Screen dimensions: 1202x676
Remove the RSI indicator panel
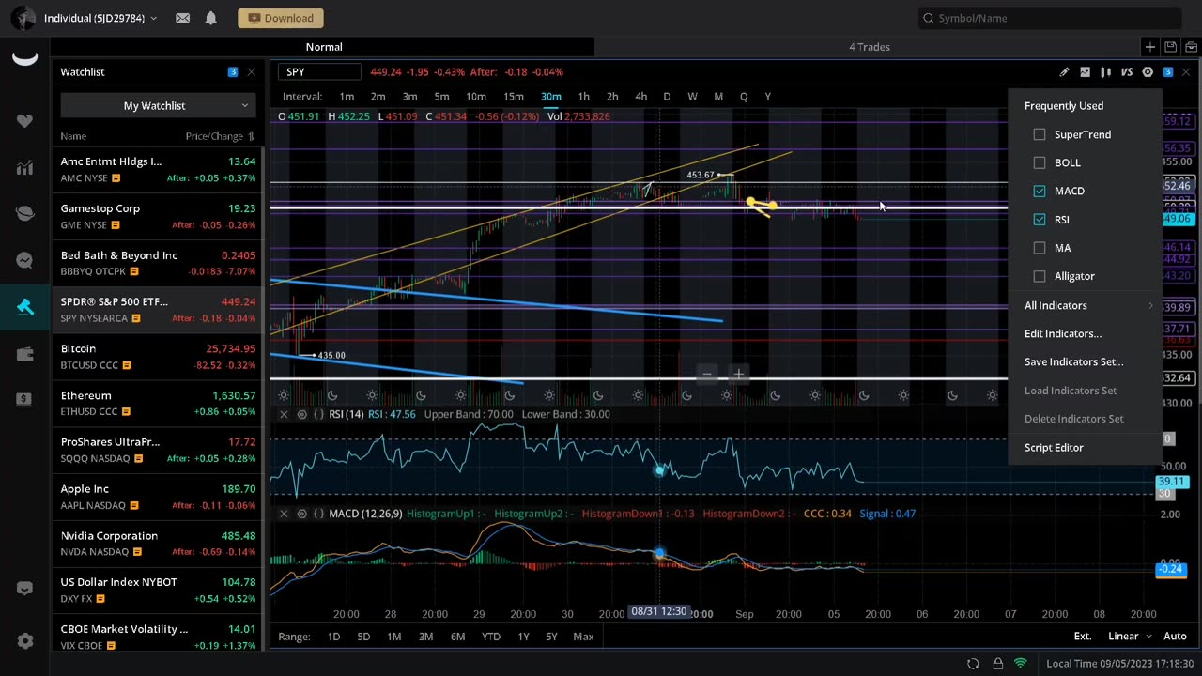tap(284, 414)
